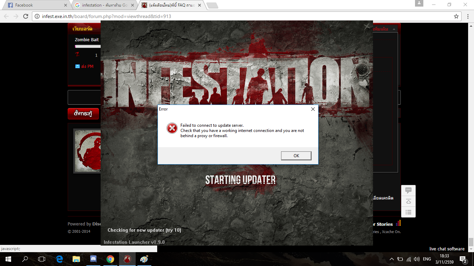Open the Action Center notifications
Screen dimensions: 474x266
point(463,259)
